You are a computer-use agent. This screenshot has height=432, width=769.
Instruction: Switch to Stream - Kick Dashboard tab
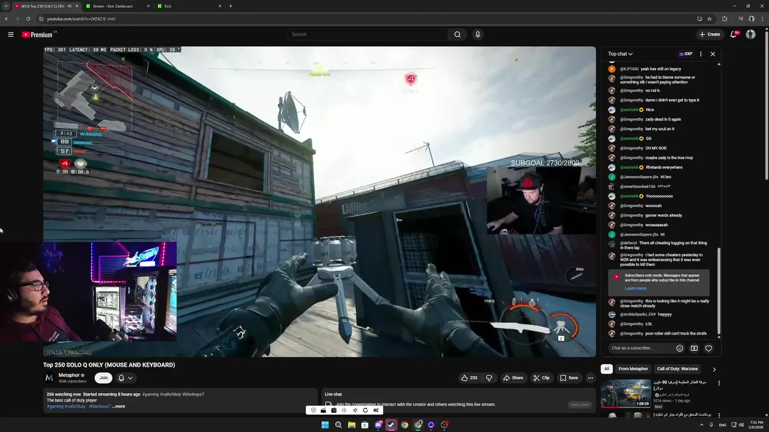[x=117, y=6]
